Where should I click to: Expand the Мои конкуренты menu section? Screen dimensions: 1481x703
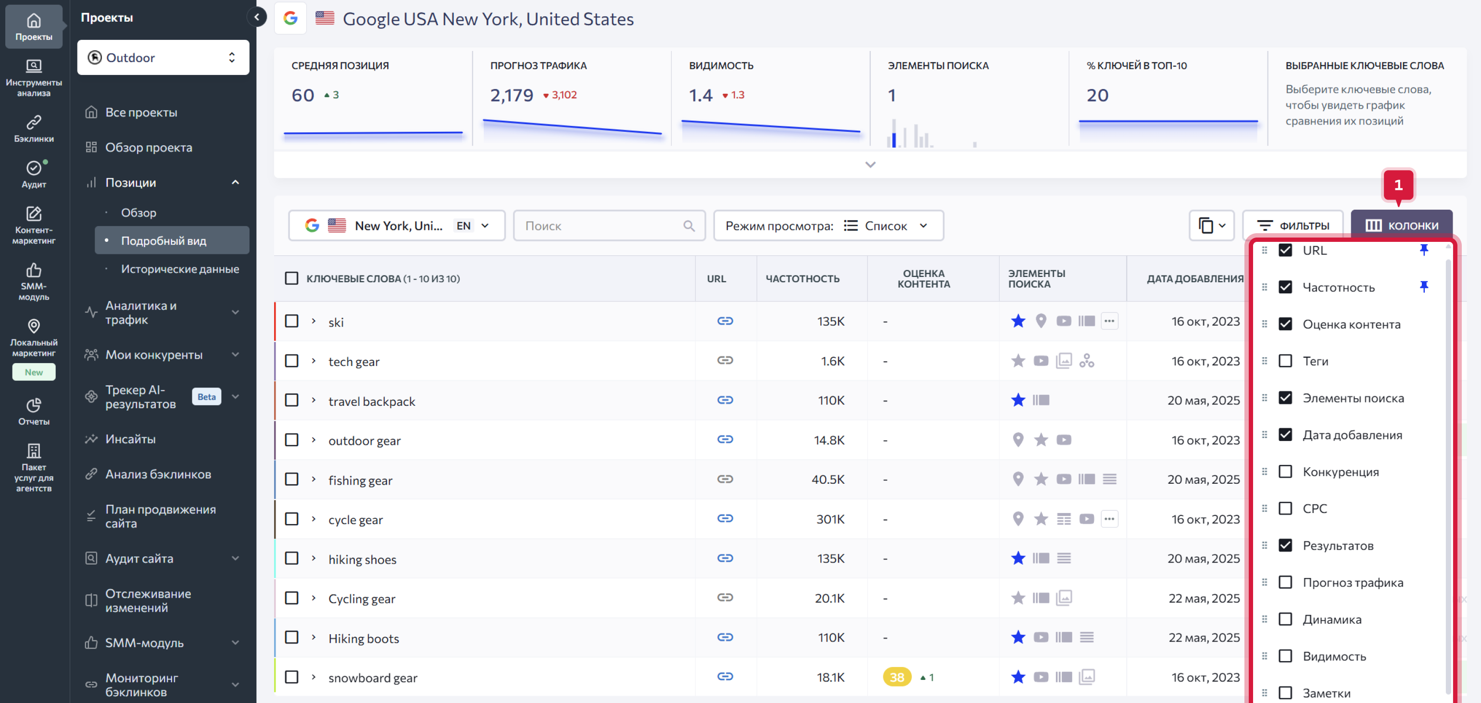point(235,355)
